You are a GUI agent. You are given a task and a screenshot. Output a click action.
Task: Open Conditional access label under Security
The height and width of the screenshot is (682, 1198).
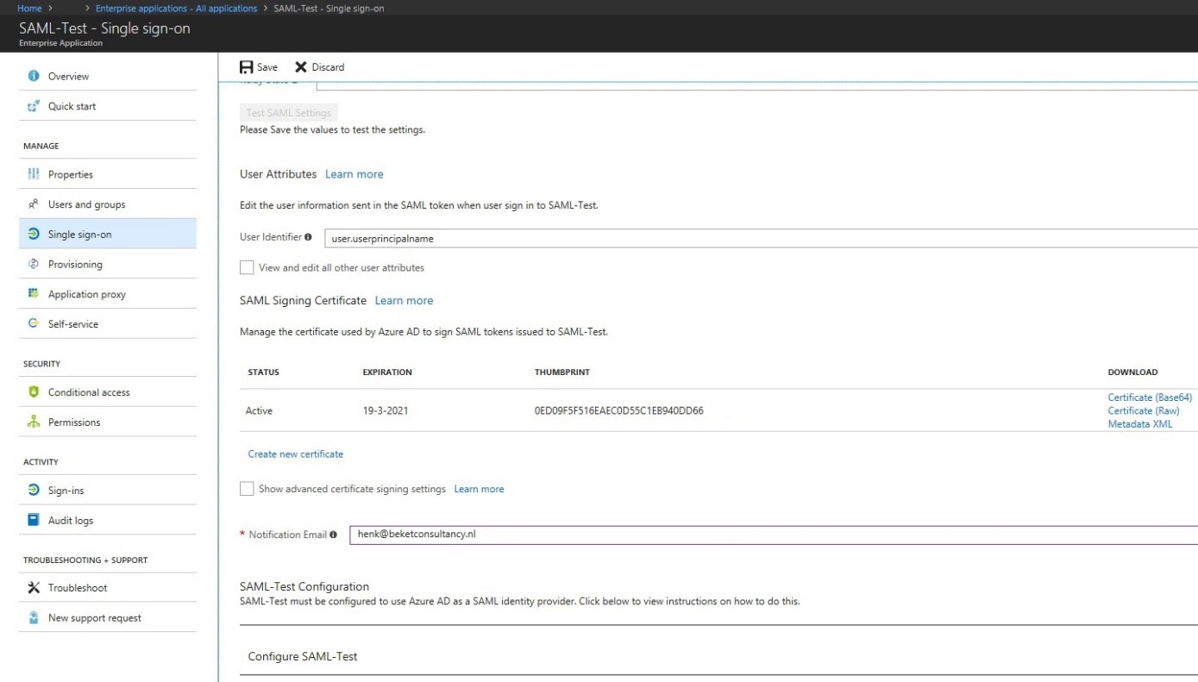tap(89, 392)
